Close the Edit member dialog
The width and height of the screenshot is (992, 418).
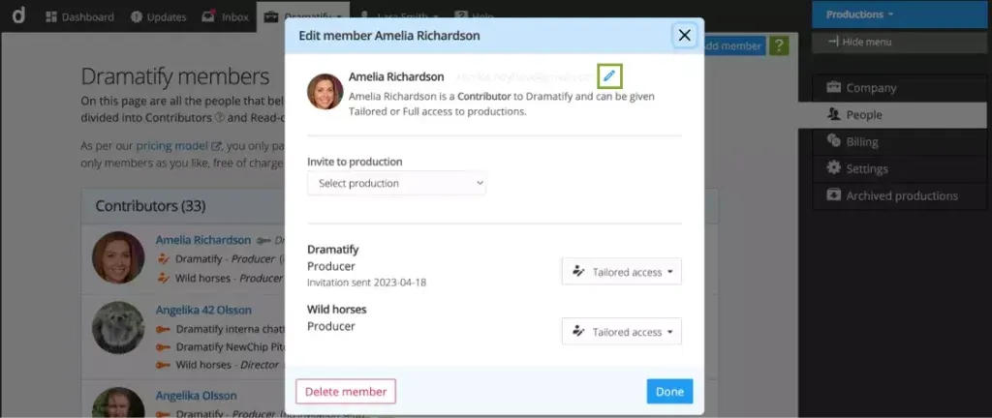(x=684, y=36)
